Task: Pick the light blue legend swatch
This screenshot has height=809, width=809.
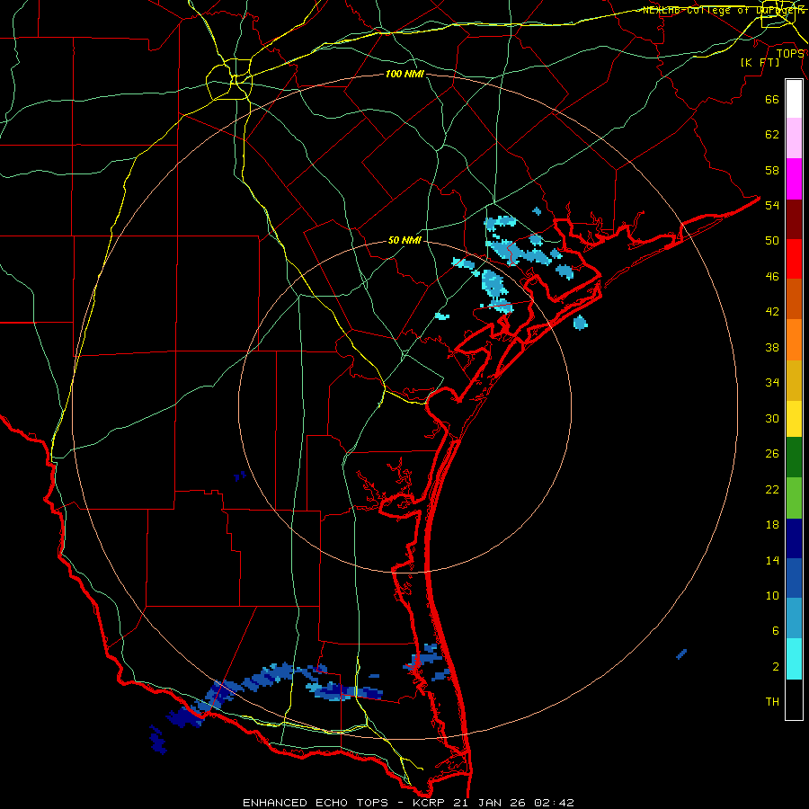Action: 794,618
